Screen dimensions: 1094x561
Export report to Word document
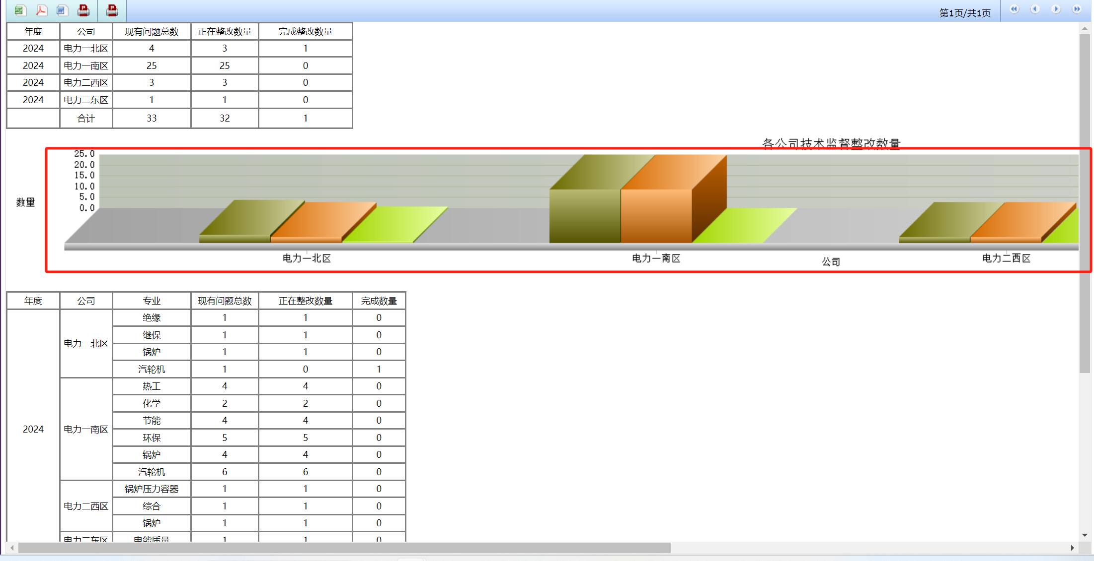click(x=62, y=10)
